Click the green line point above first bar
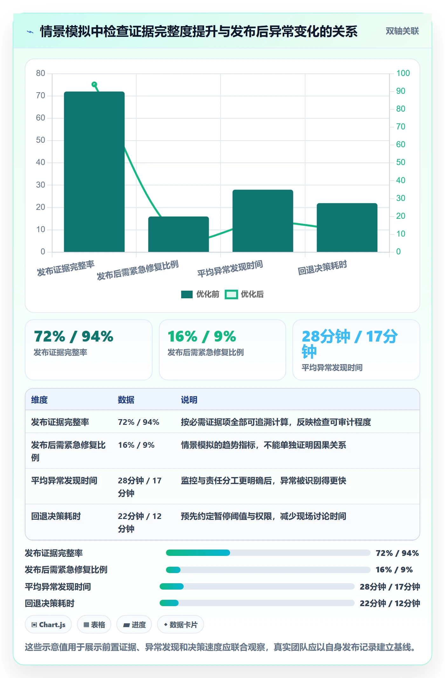This screenshot has height=678, width=445. coord(94,84)
